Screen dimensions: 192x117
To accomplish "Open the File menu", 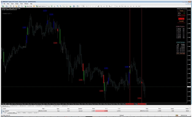I will [x=4, y=4].
